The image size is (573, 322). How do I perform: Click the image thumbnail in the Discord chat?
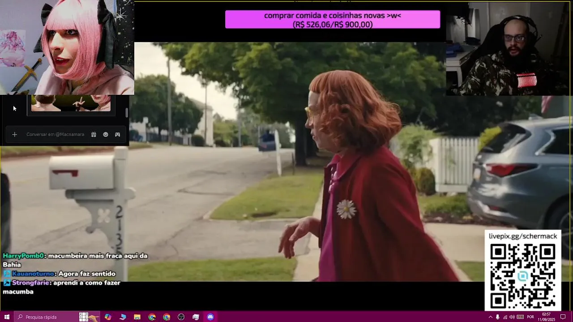(71, 103)
